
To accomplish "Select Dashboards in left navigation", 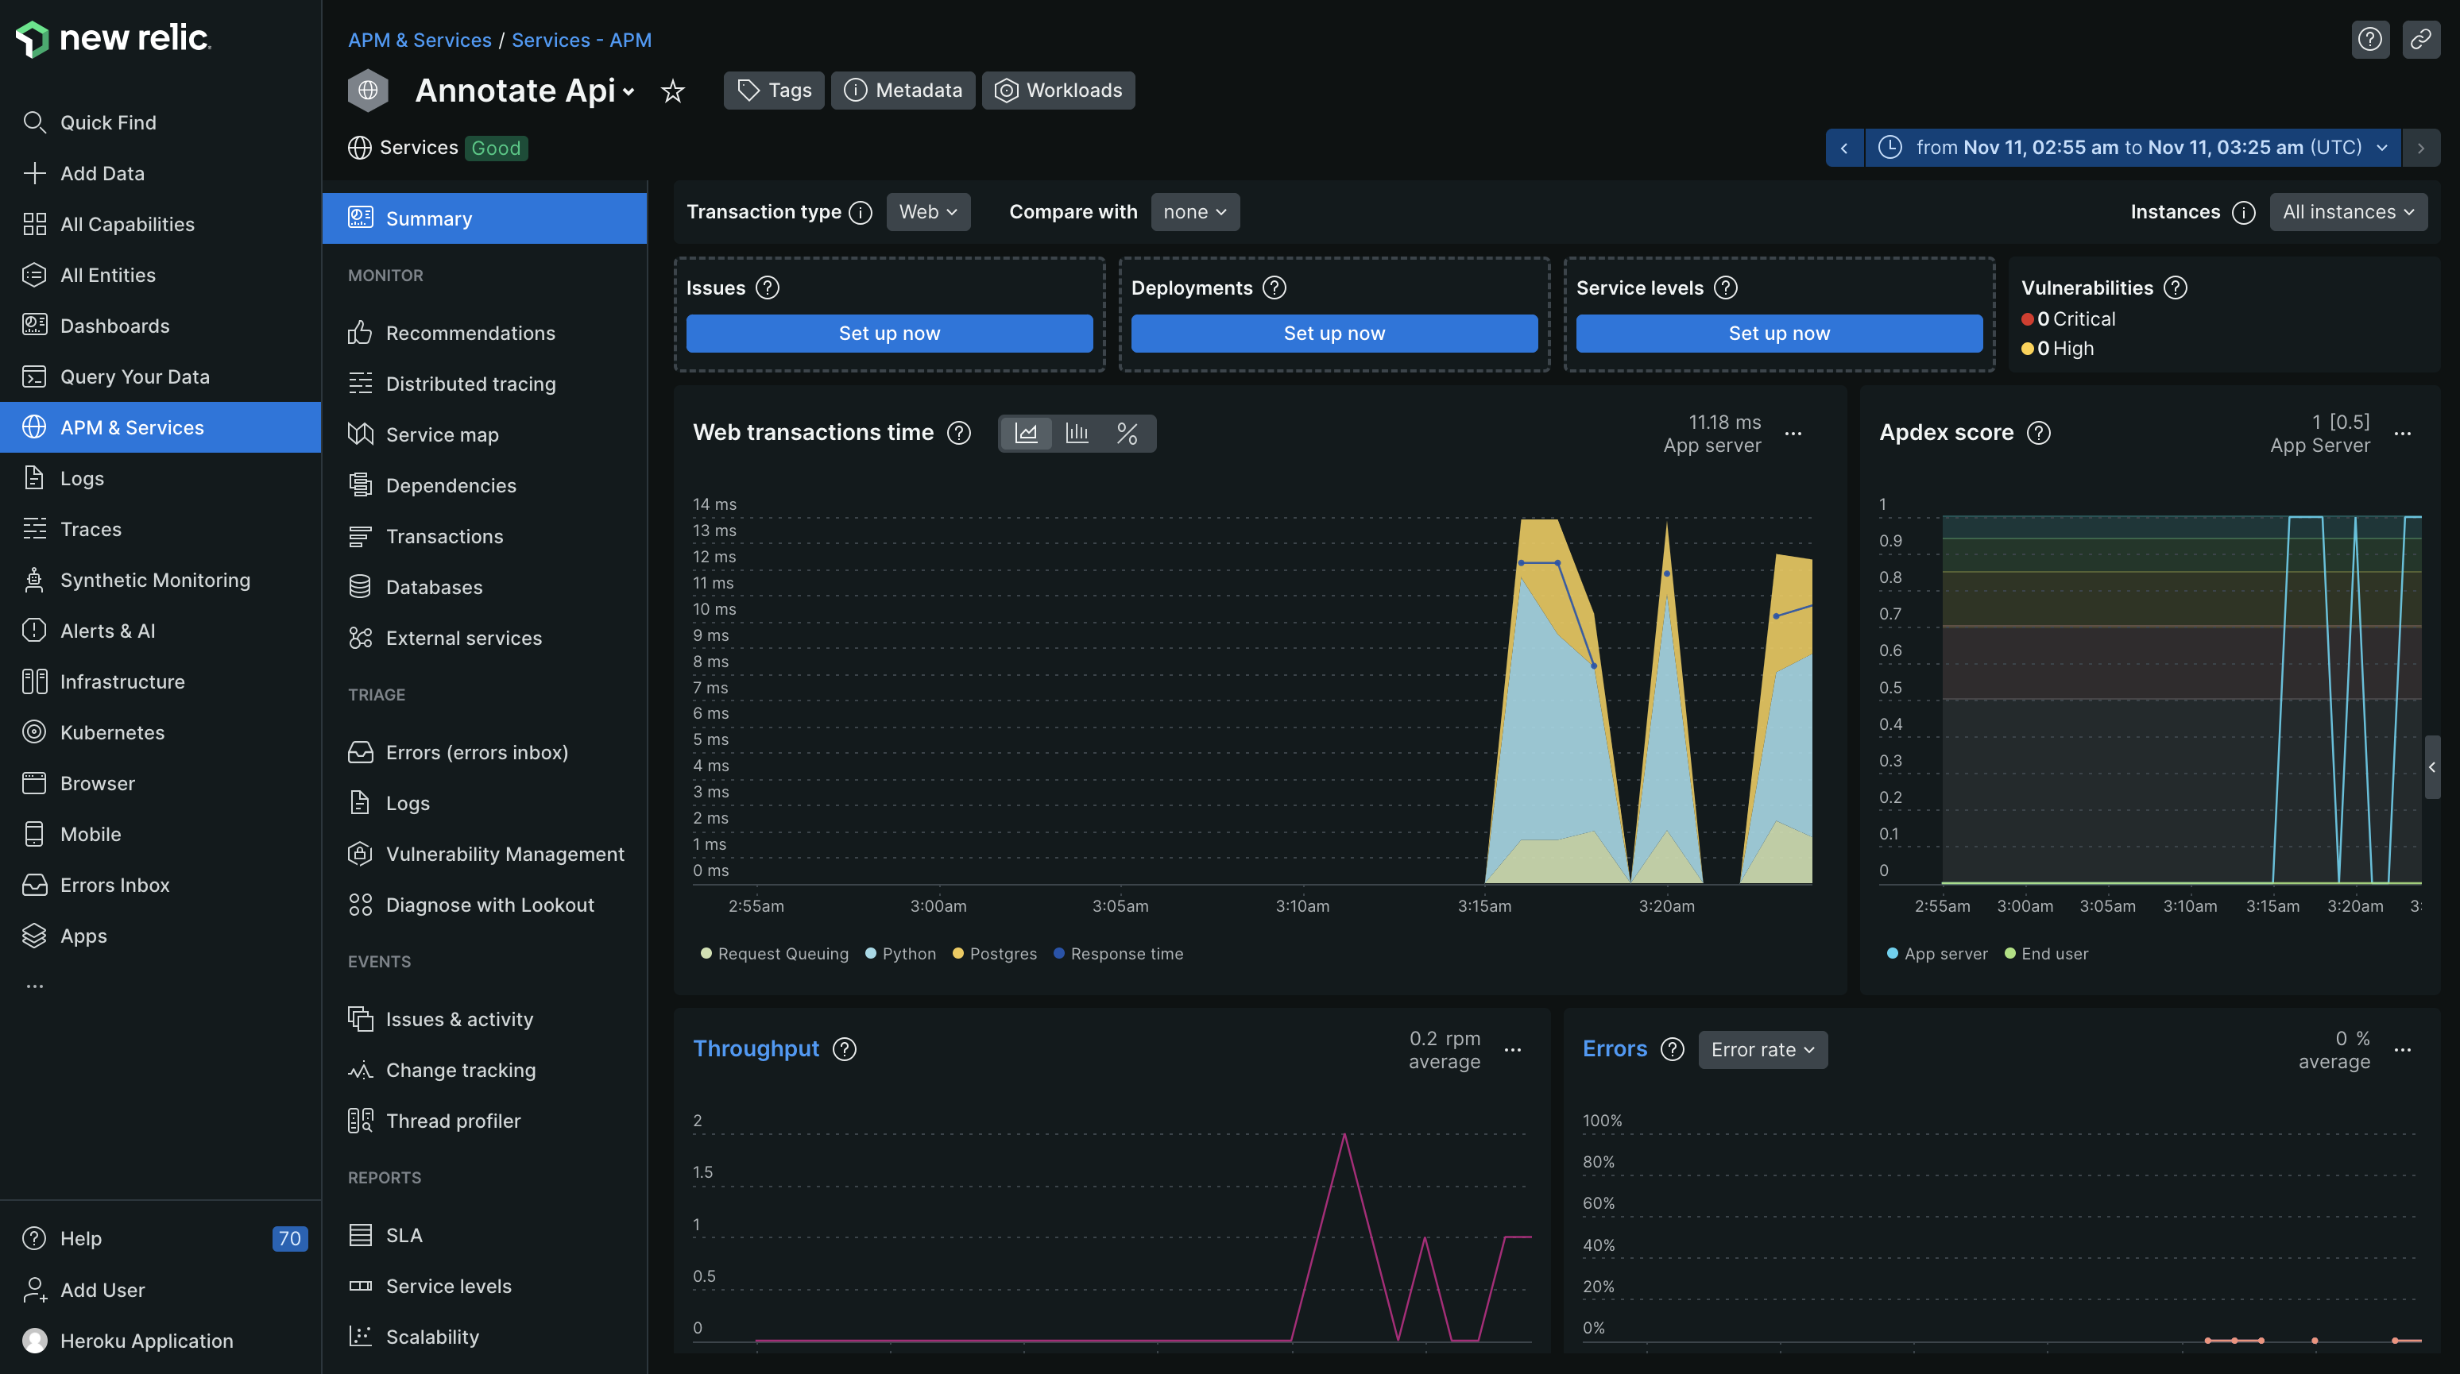I will 114,326.
